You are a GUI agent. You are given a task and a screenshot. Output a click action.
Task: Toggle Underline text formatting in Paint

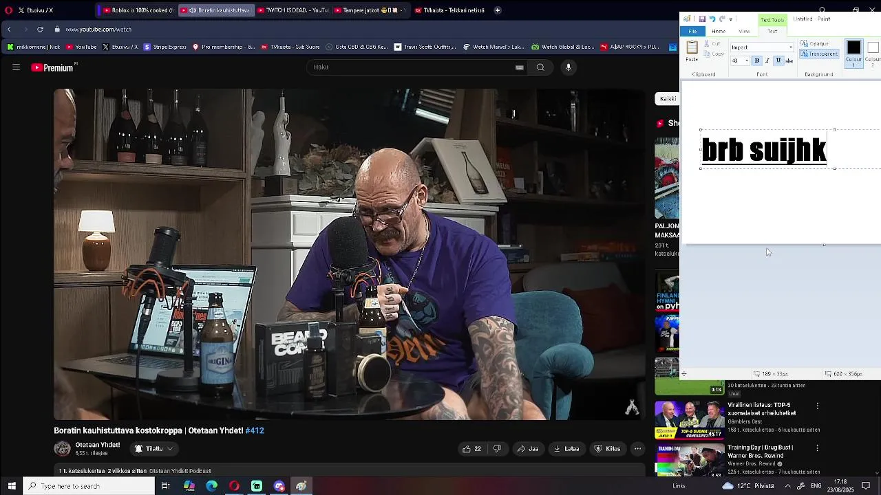778,60
